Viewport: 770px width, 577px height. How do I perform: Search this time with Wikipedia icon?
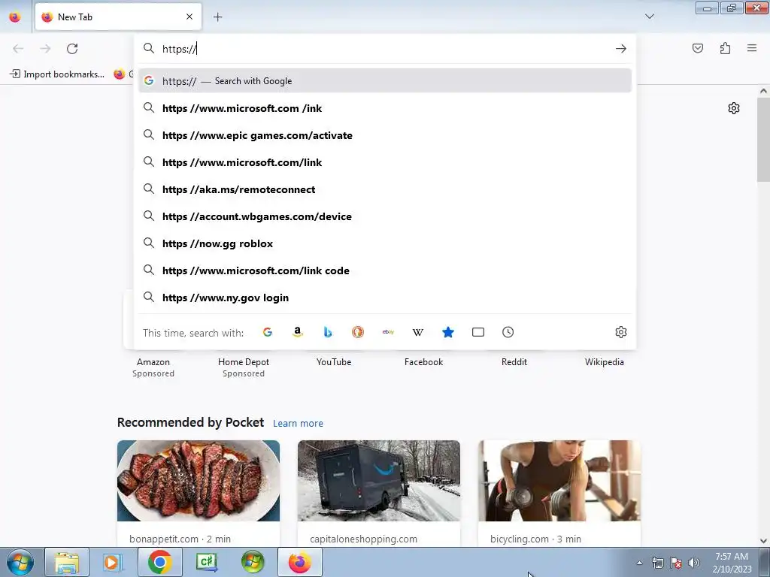click(418, 332)
